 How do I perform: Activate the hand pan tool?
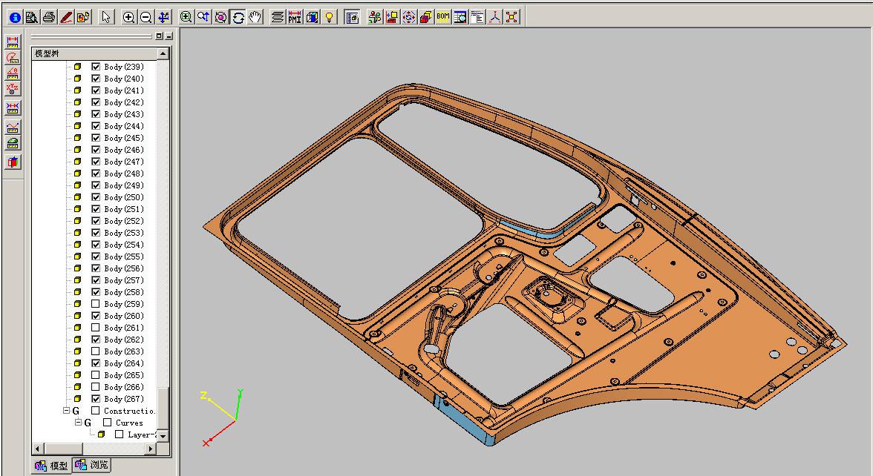pyautogui.click(x=255, y=17)
